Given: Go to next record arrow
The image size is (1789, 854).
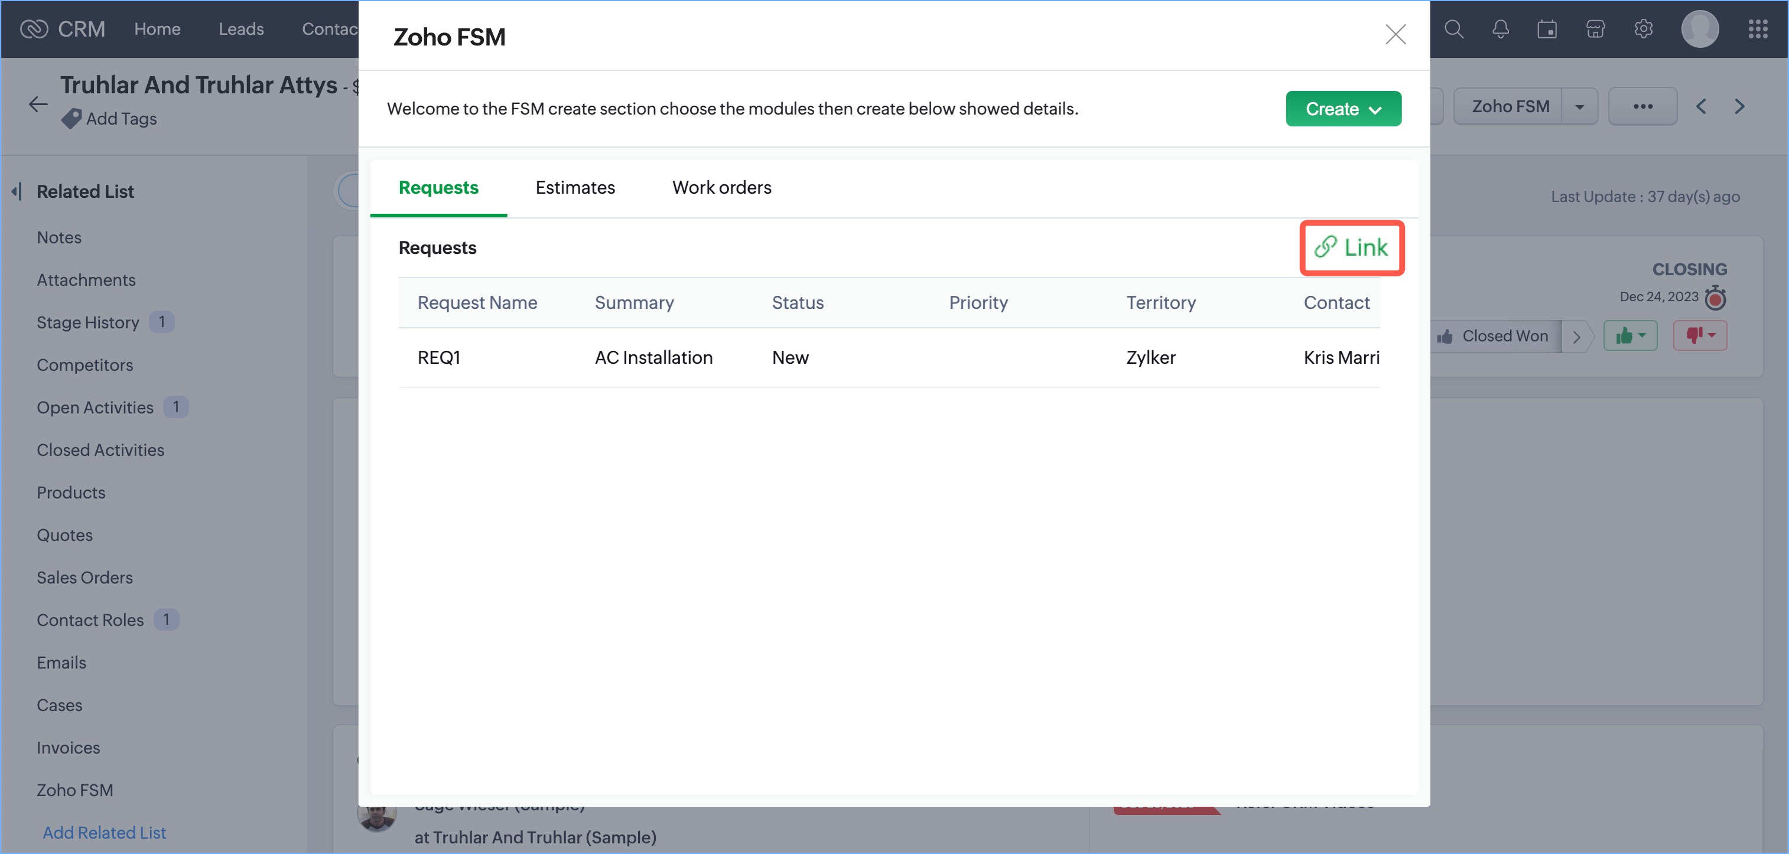Looking at the screenshot, I should pyautogui.click(x=1739, y=106).
